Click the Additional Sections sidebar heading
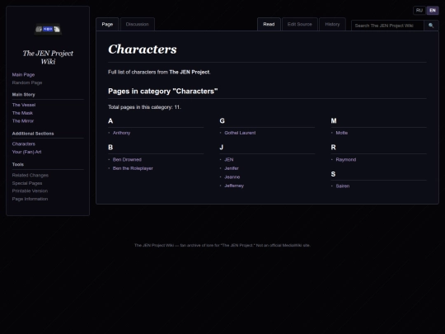 point(33,134)
